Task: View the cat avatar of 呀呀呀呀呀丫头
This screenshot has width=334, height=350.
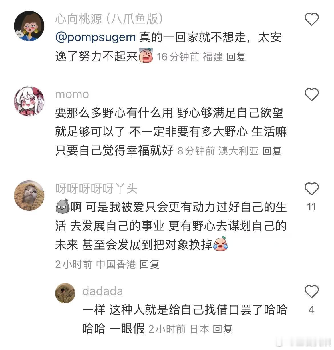Action: 29,195
